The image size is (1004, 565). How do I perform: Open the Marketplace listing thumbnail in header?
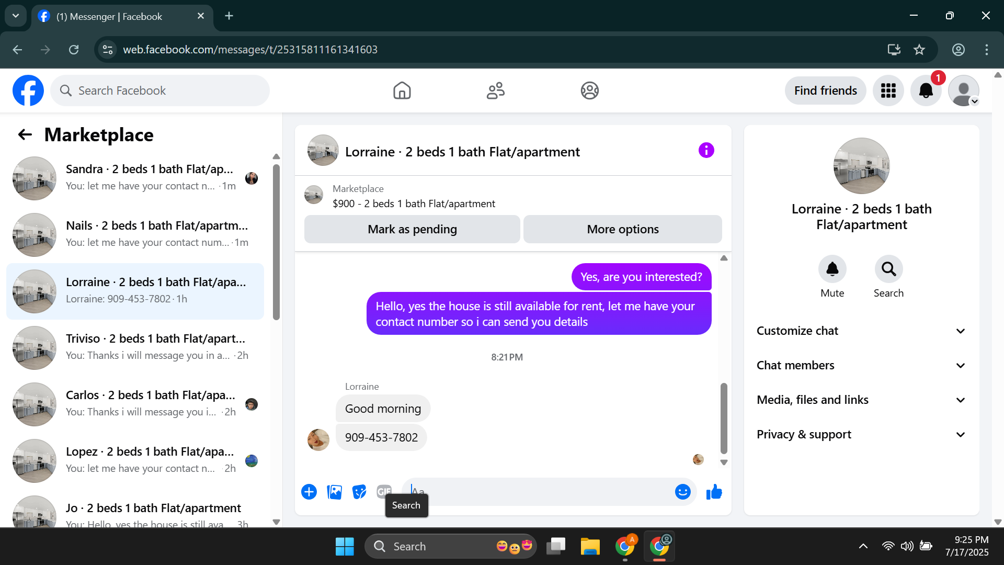(314, 195)
